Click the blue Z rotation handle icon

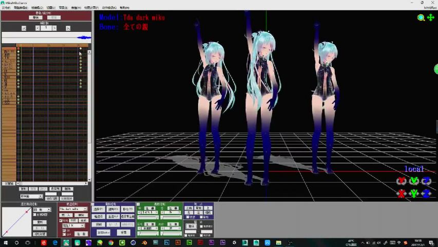point(426,181)
